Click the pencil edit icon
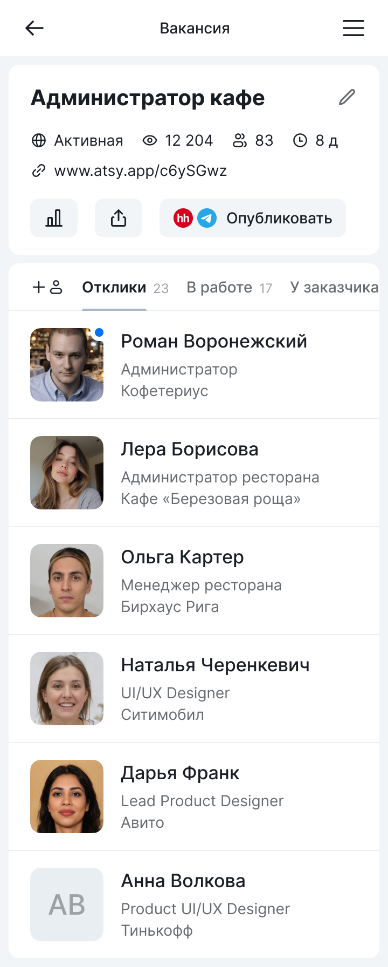This screenshot has height=967, width=388. tap(347, 97)
